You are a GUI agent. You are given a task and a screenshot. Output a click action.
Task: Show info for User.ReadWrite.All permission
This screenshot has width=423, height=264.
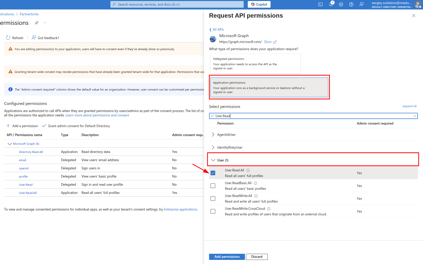[256, 196]
